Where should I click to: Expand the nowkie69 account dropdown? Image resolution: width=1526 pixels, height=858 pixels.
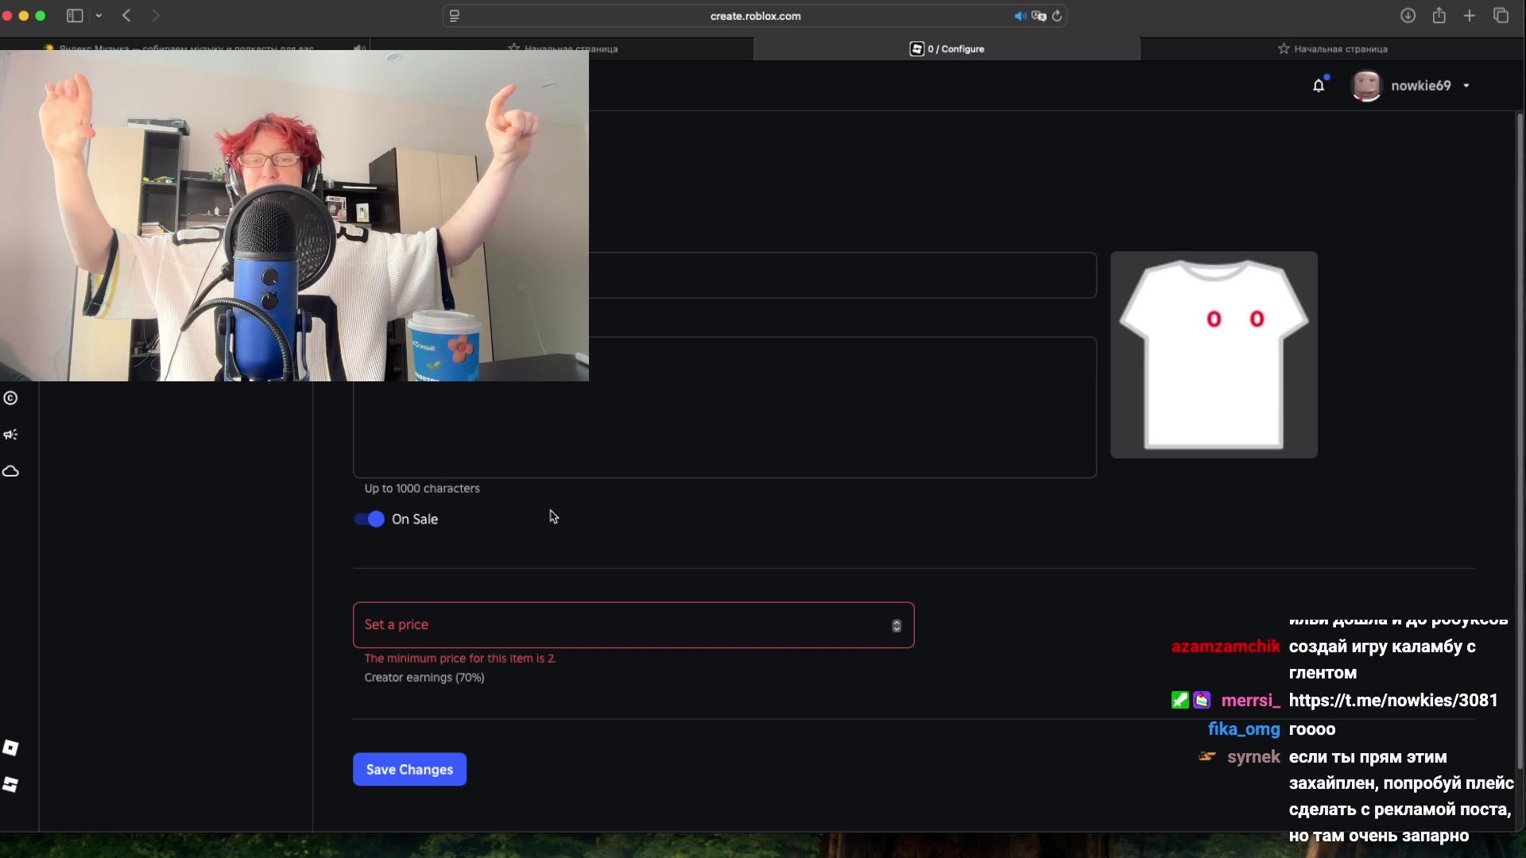pos(1466,86)
